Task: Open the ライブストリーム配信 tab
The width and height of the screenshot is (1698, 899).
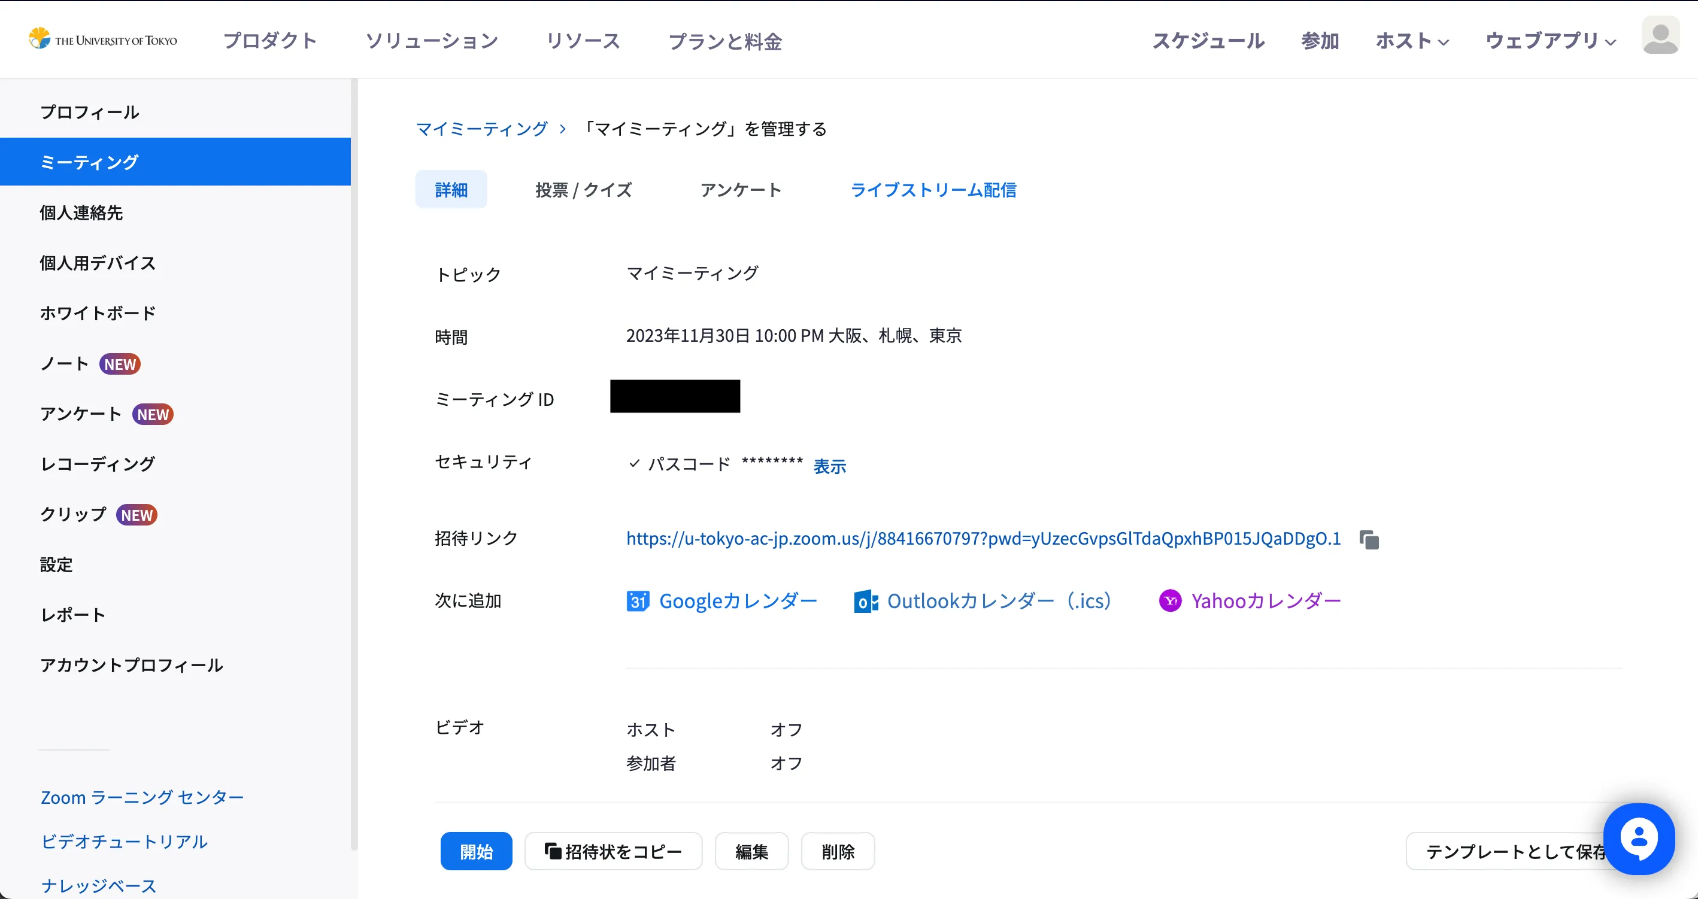Action: point(933,190)
